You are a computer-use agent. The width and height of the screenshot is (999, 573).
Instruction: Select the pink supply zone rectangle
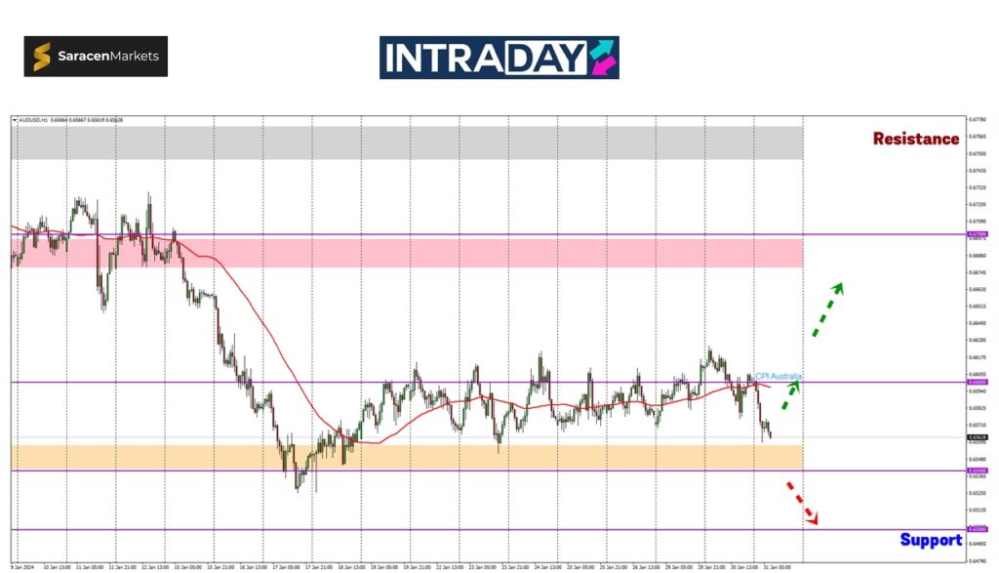tap(407, 253)
